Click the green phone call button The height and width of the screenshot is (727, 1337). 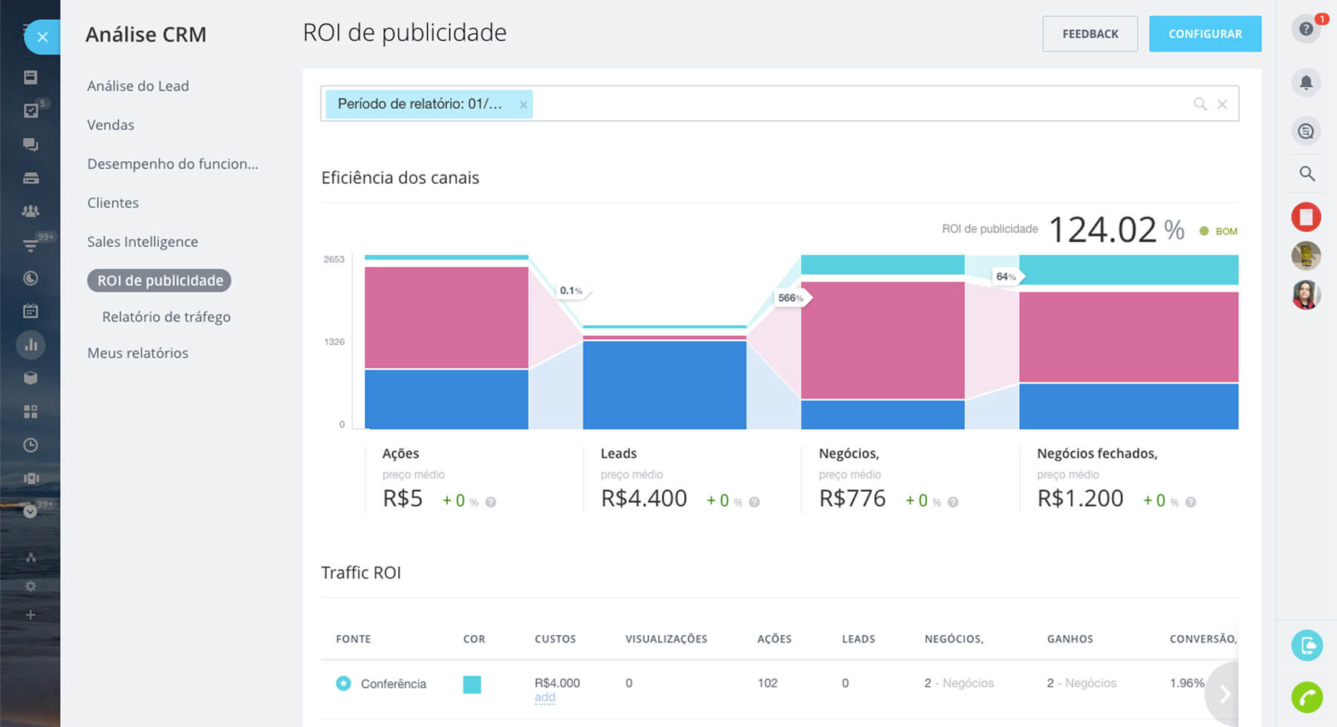point(1307,697)
